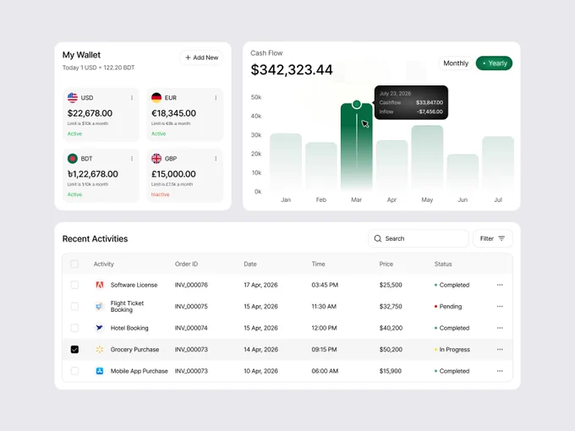This screenshot has width=575, height=431.
Task: Click the highlighted Mar bar marker dot
Action: tap(357, 104)
